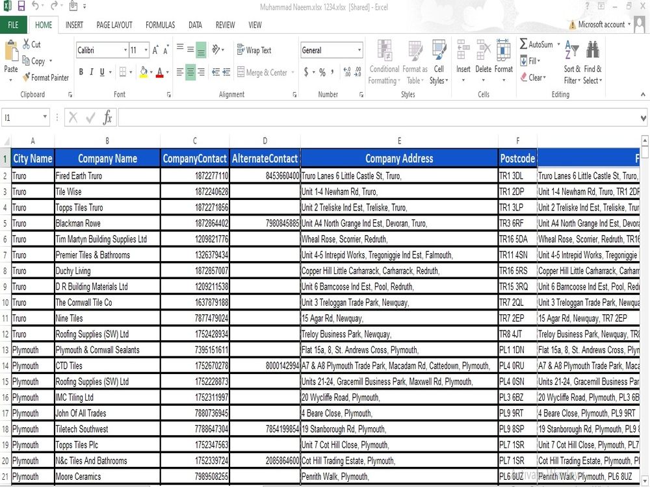Toggle Italic formatting

91,72
